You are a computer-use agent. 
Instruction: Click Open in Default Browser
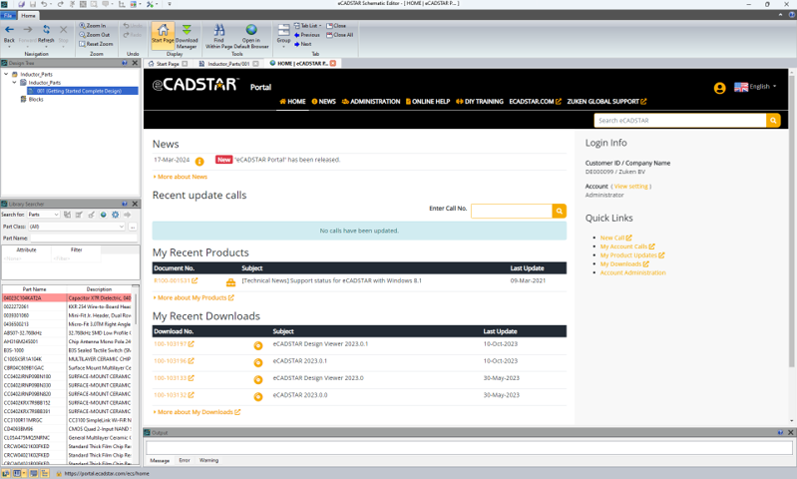[251, 36]
